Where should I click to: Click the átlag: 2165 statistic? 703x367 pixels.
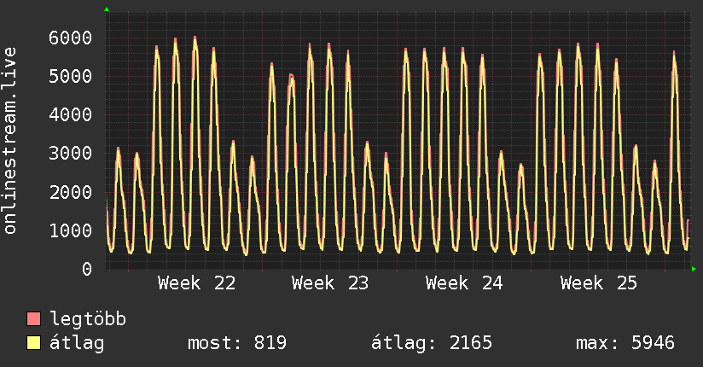tap(432, 343)
